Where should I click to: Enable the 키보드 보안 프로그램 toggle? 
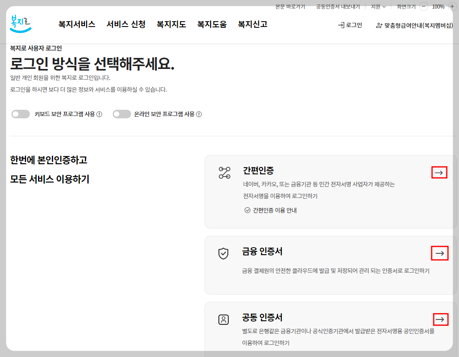(x=20, y=114)
